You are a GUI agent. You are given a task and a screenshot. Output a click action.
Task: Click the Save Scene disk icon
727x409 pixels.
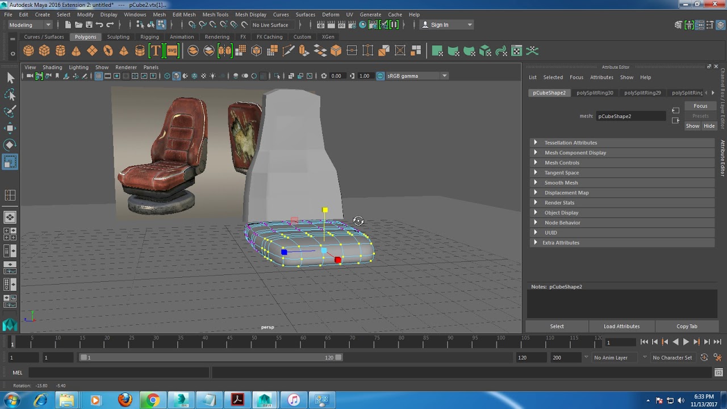pyautogui.click(x=89, y=24)
